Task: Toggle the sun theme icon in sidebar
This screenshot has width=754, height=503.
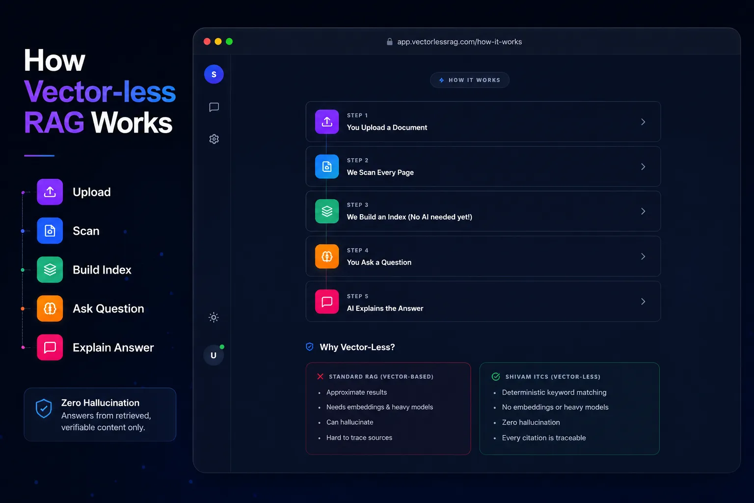Action: click(x=214, y=317)
